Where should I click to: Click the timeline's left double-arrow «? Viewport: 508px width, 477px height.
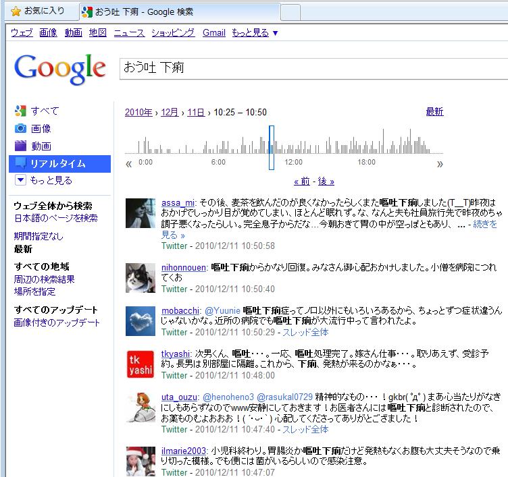pyautogui.click(x=128, y=164)
